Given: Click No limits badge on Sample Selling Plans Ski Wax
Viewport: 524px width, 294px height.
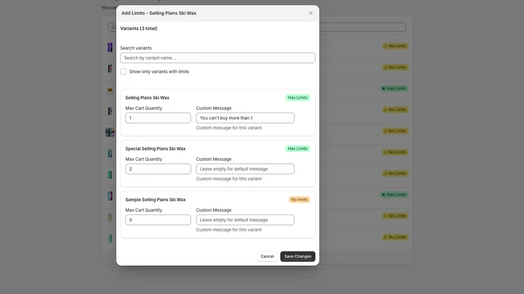Looking at the screenshot, I should 299,200.
